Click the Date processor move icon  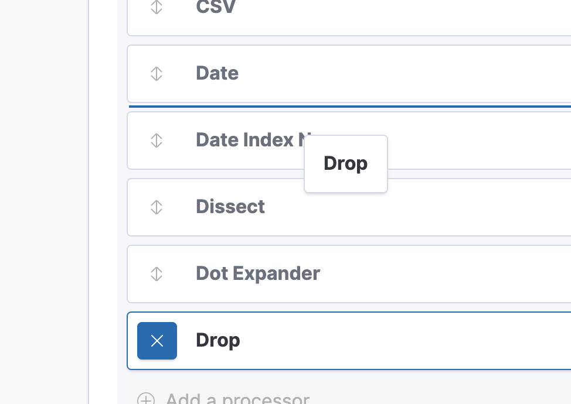pyautogui.click(x=157, y=74)
